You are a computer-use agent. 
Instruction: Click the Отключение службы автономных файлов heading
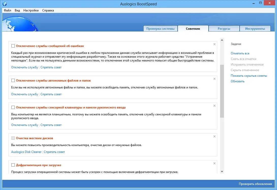(53, 81)
